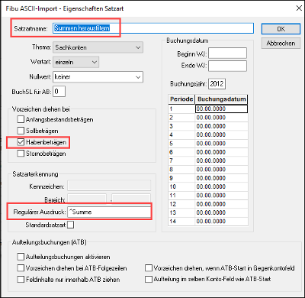Click the Ende WJ input field
305x298 pixels.
(x=227, y=66)
